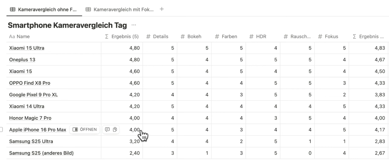The width and height of the screenshot is (389, 160).
Task: Open the Fokus column header menu
Action: click(331, 37)
